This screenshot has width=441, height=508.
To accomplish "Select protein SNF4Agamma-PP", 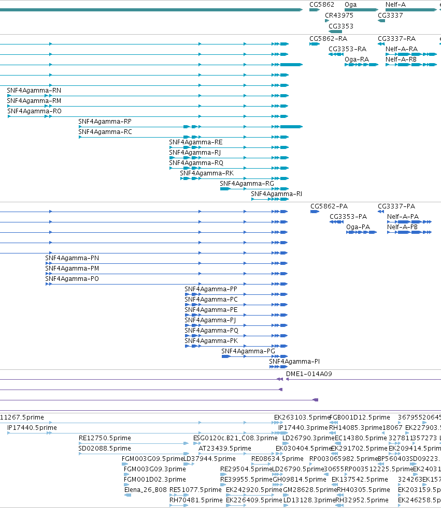I will point(211,289).
